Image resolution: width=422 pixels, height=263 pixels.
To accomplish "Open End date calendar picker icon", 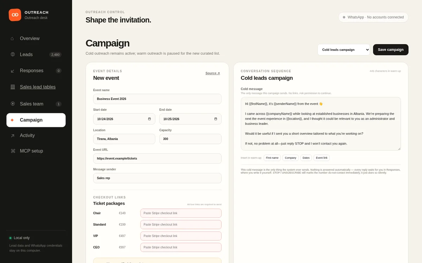I will pyautogui.click(x=216, y=119).
